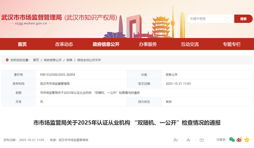
Task: Follow the 首页 breadcrumb link
Action: (36, 60)
